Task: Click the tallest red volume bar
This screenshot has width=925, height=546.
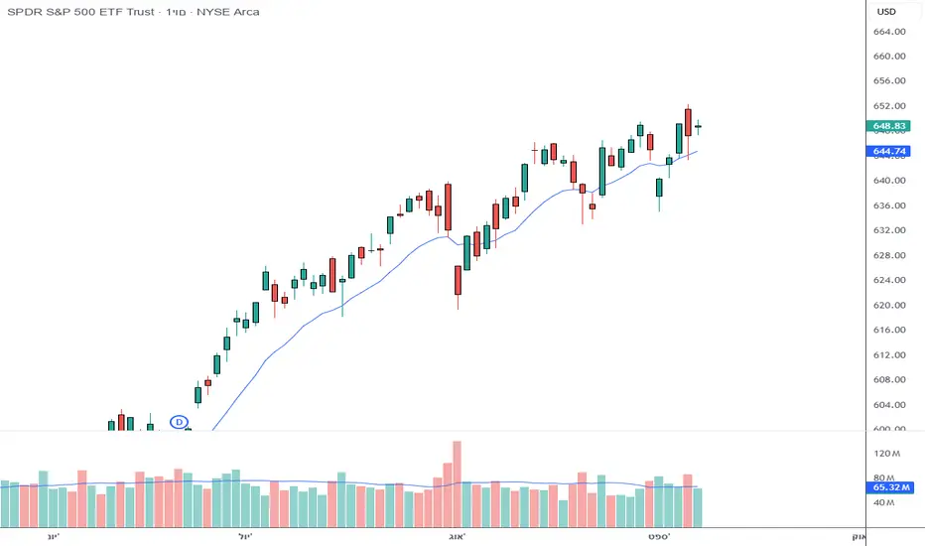Action: click(x=457, y=469)
